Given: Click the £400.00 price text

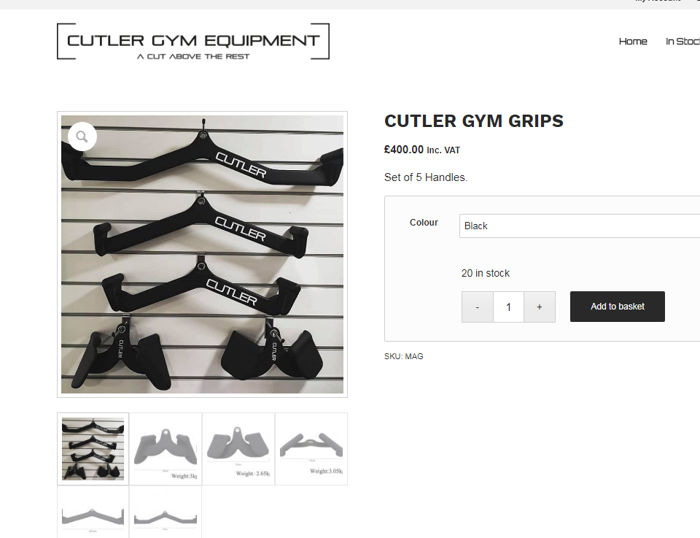Looking at the screenshot, I should tap(403, 150).
